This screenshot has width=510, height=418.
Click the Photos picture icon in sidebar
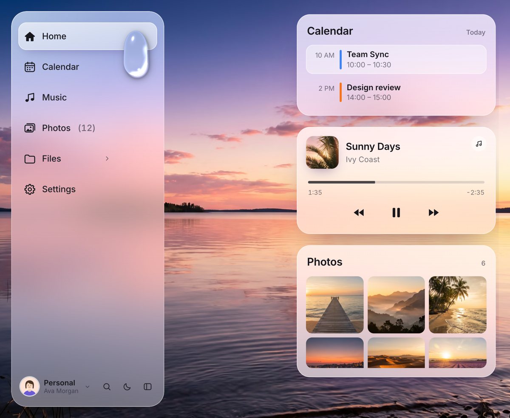click(30, 128)
